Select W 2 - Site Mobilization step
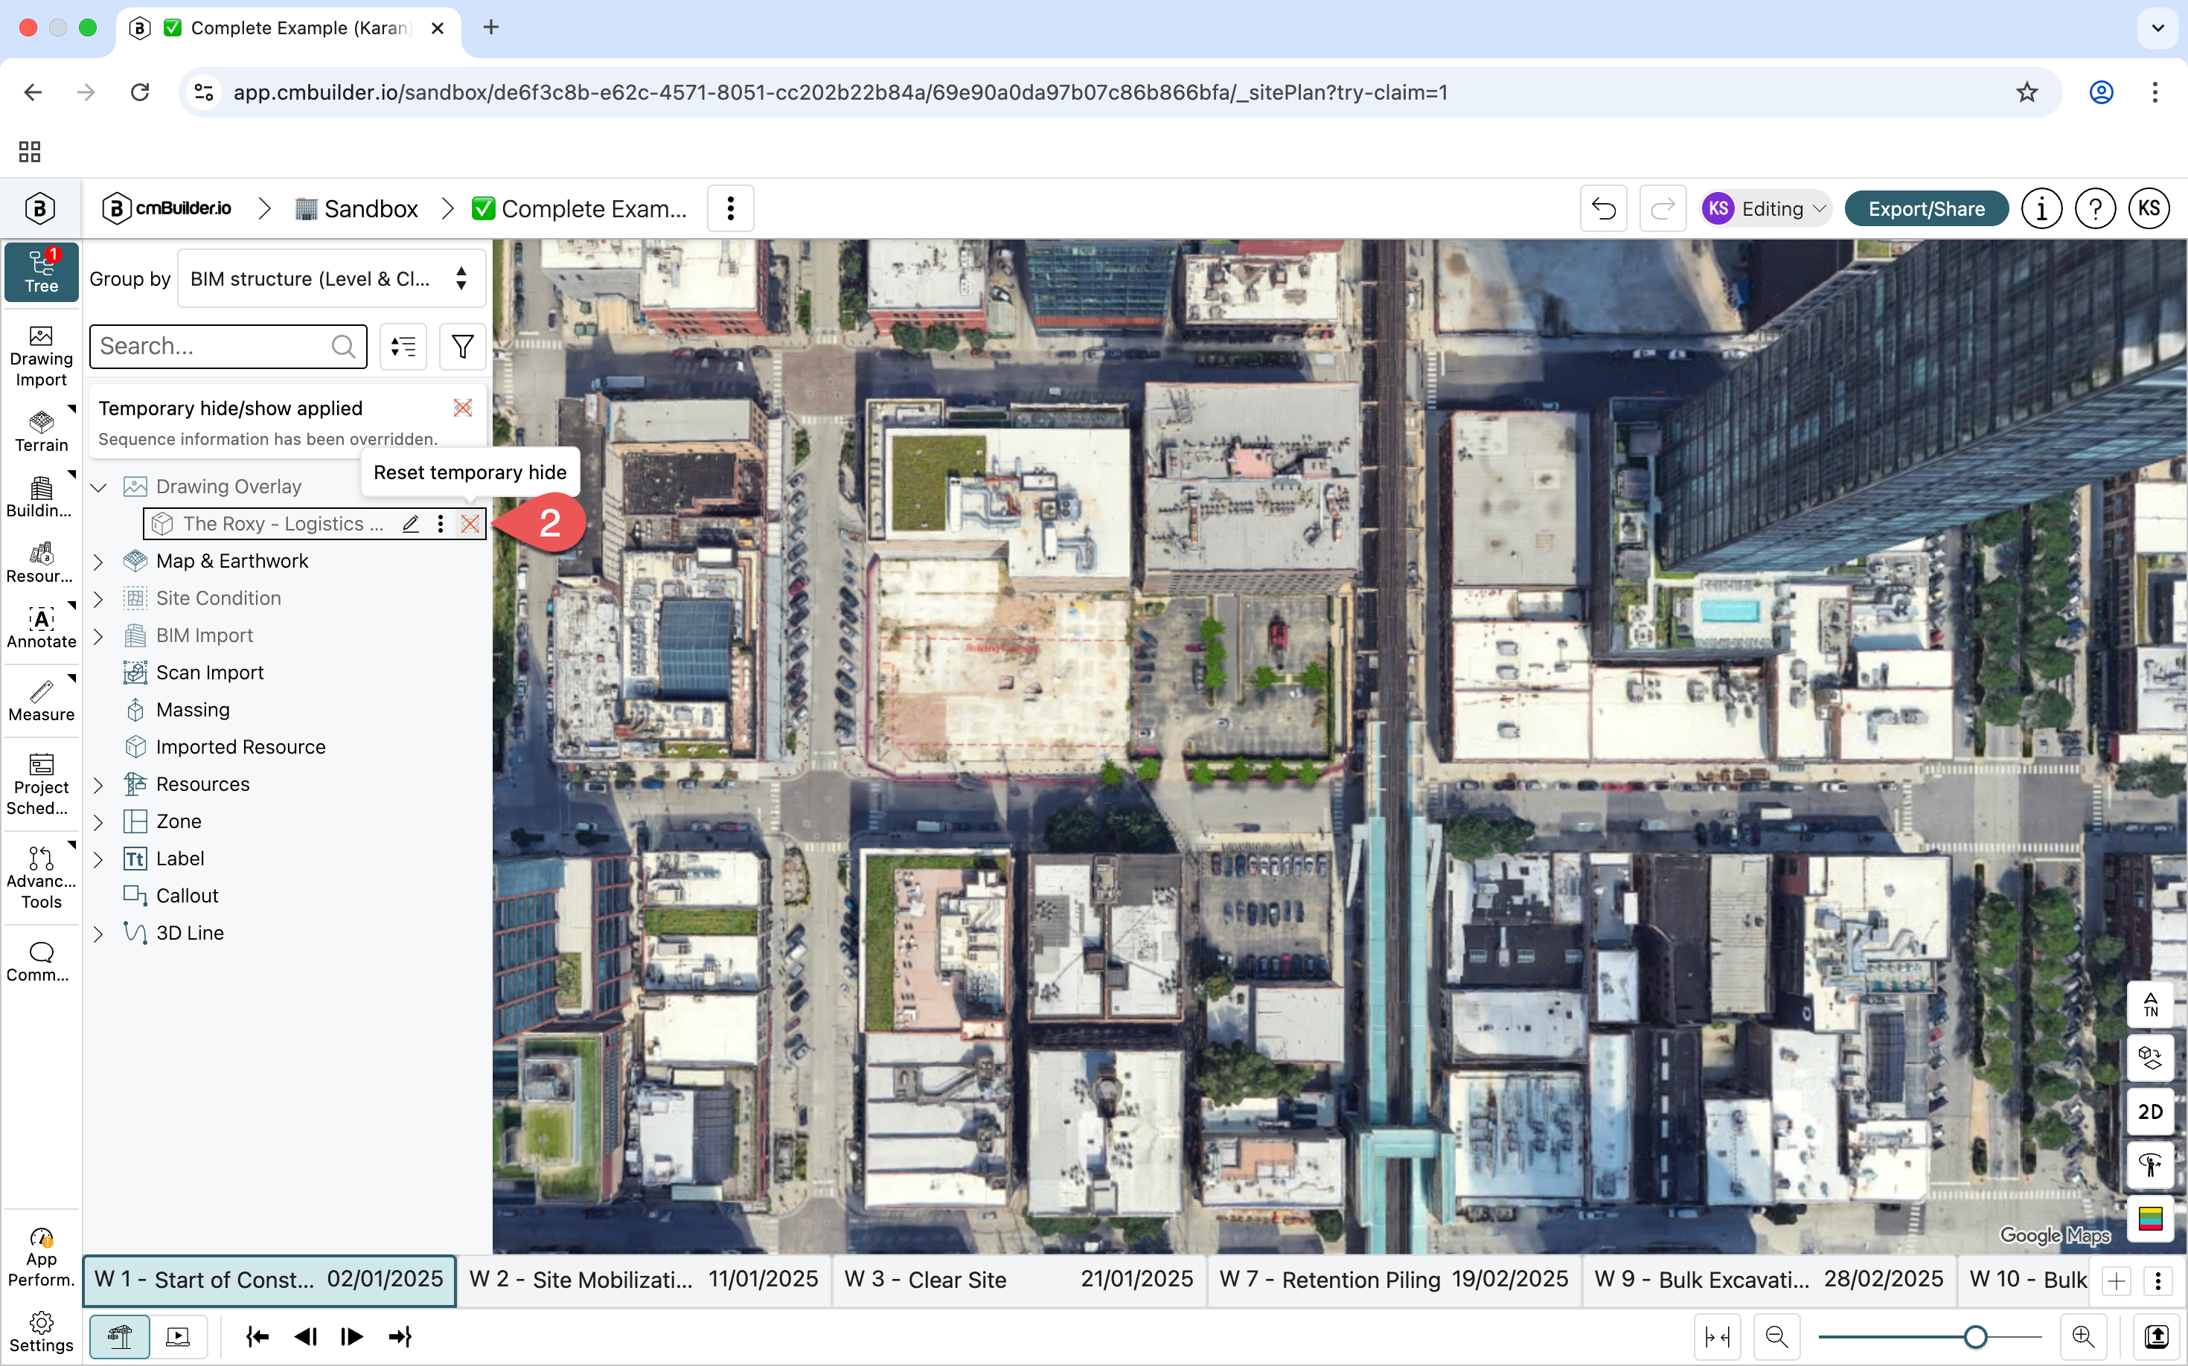Screen dimensions: 2188x1366 click(x=644, y=1279)
